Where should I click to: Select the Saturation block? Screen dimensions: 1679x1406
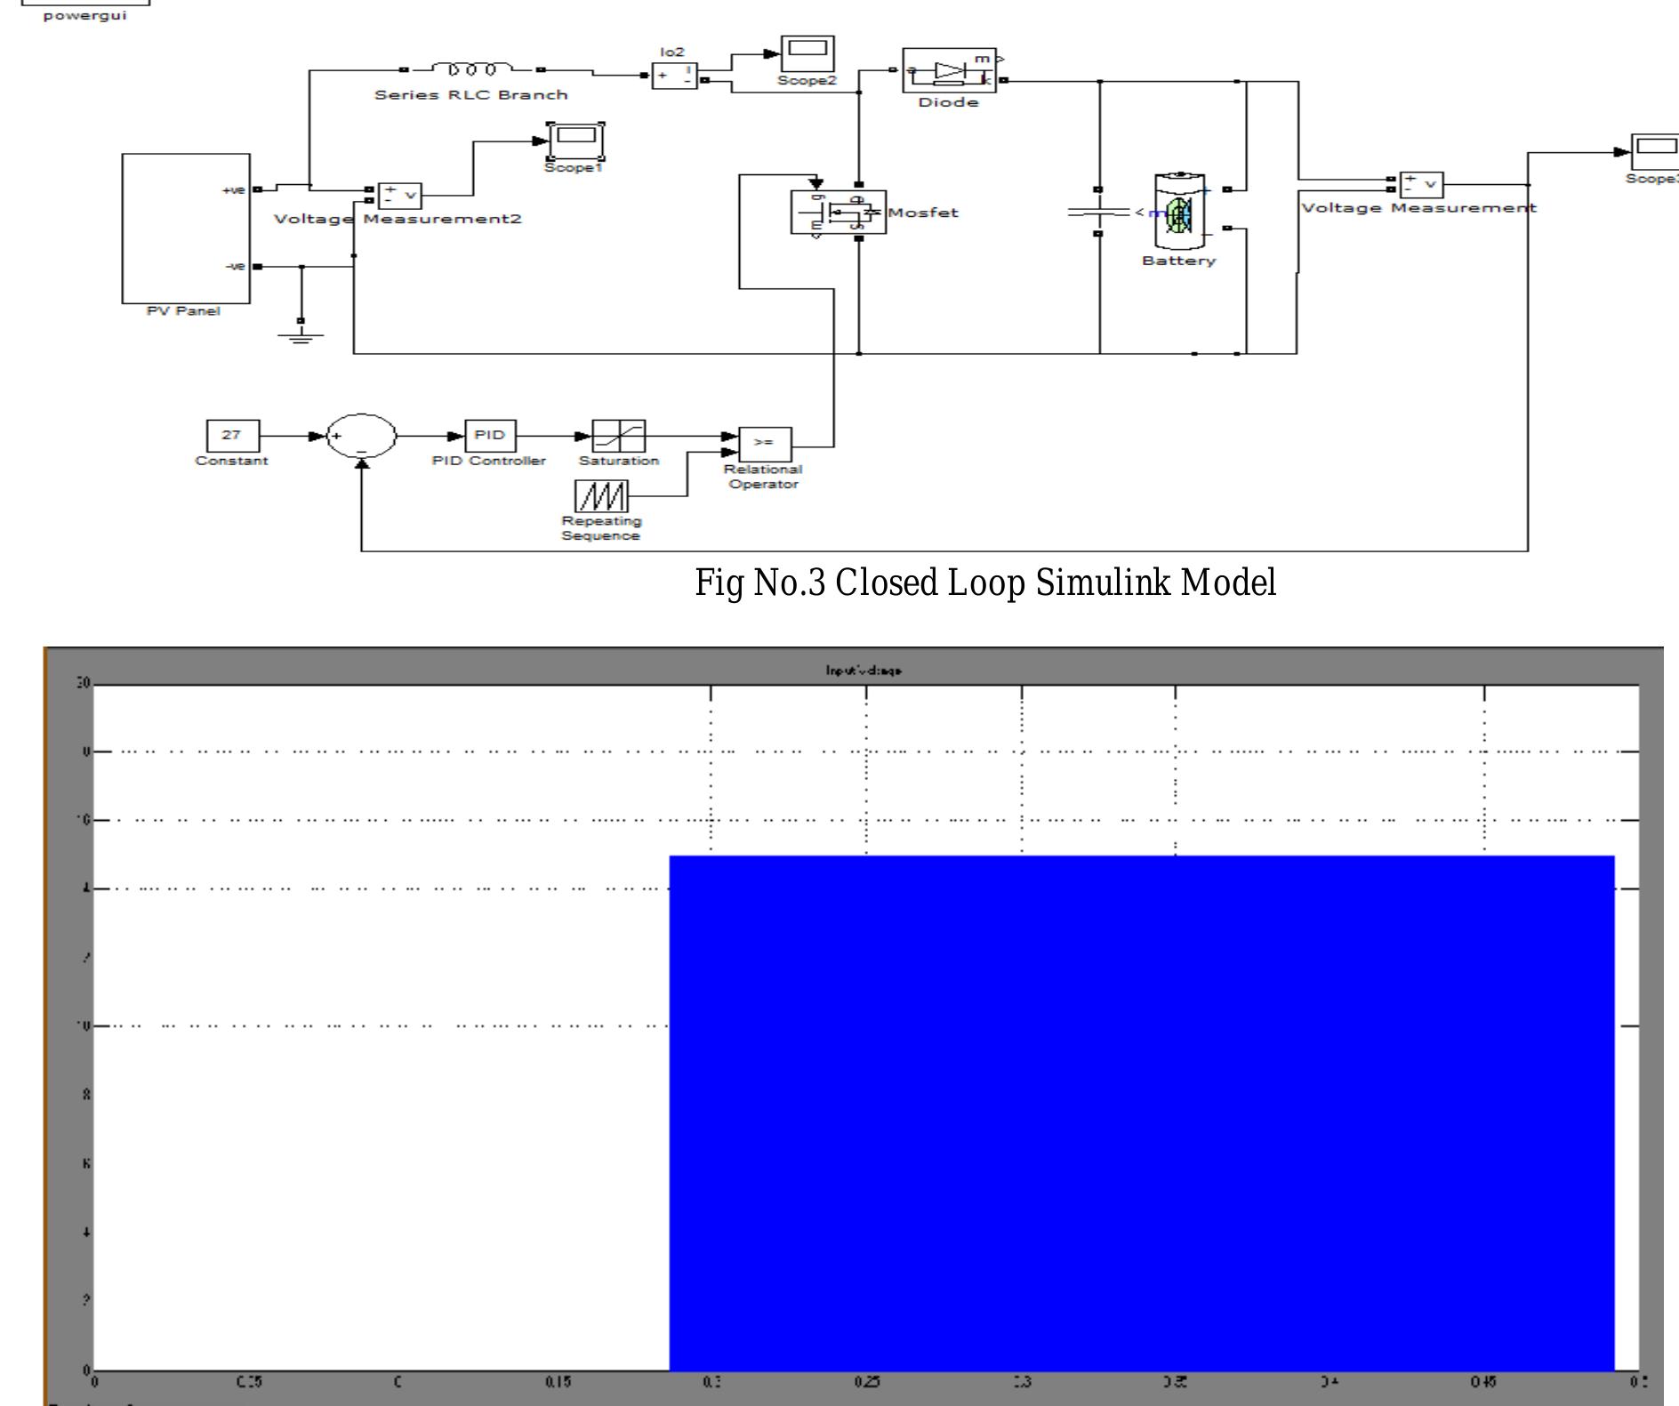pos(618,435)
